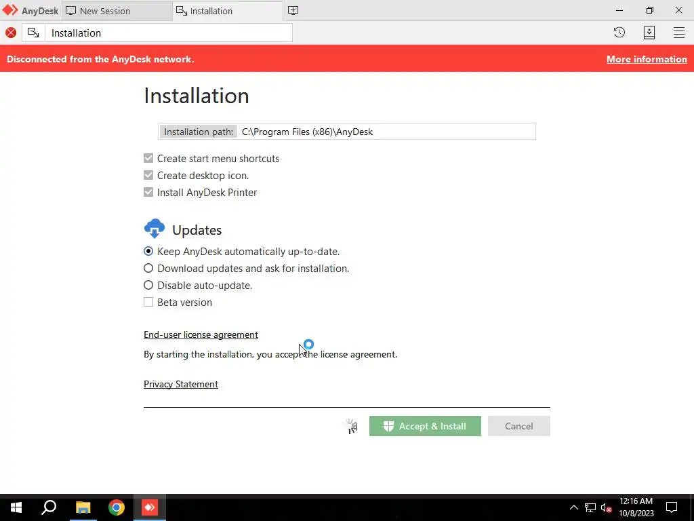Screen dimensions: 694x521
Task: Open the End-user license agreement link
Action: (x=201, y=334)
